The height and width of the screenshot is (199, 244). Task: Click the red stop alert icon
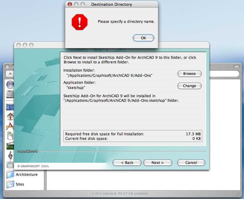80,22
